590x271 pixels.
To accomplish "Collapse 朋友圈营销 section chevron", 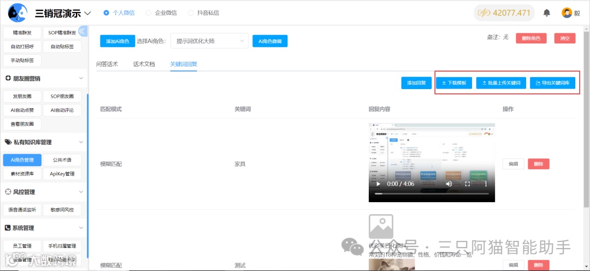I will point(81,78).
